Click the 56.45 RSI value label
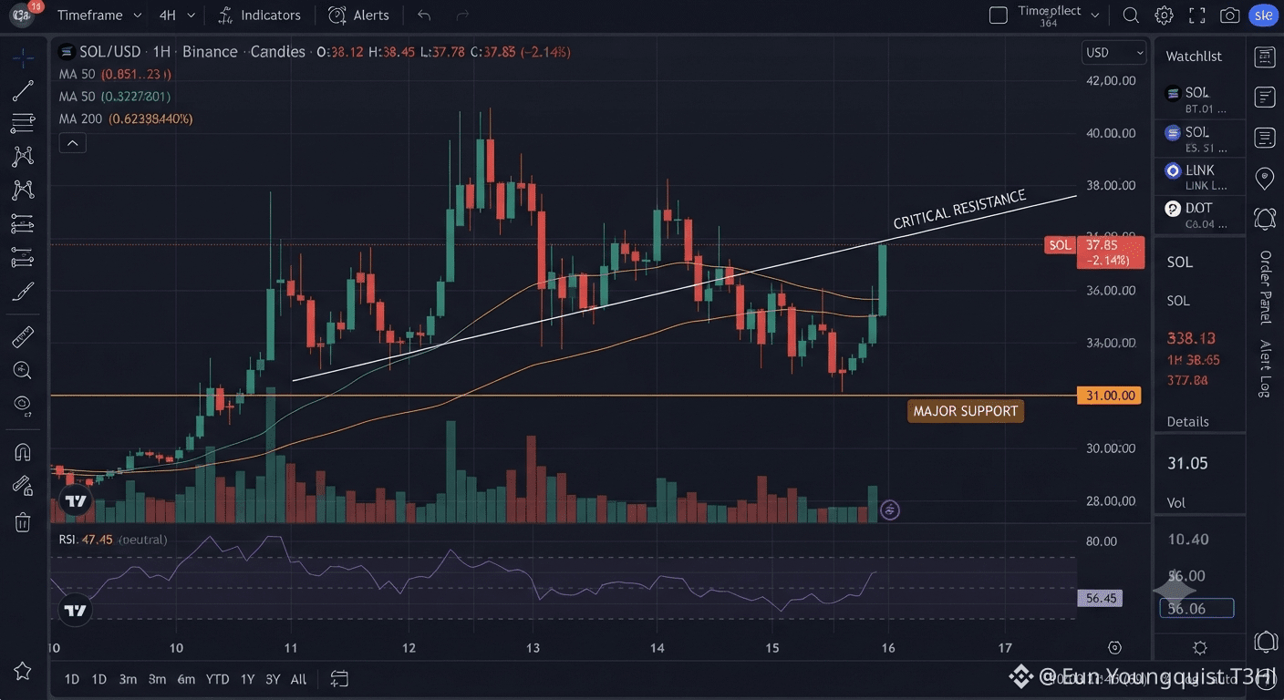Viewport: 1284px width, 700px height. pyautogui.click(x=1099, y=599)
